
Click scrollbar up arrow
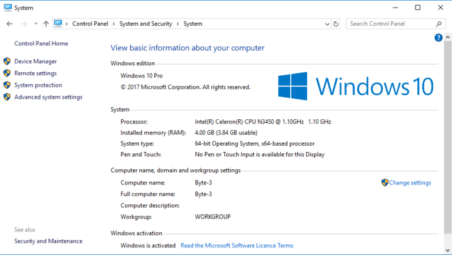448,38
